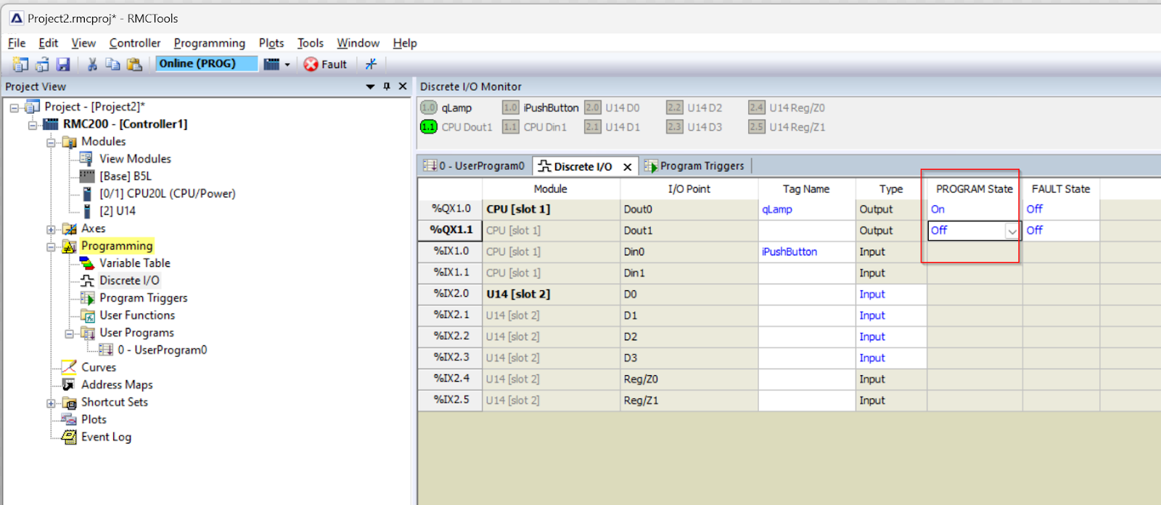Open Program Triggers in project tree
Image resolution: width=1161 pixels, height=505 pixels.
pos(144,297)
